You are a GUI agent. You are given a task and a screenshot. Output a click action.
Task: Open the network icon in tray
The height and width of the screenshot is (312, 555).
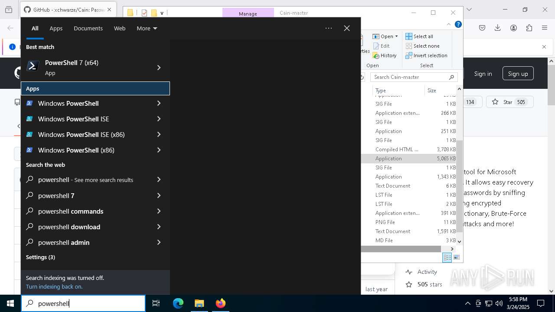[x=488, y=303]
